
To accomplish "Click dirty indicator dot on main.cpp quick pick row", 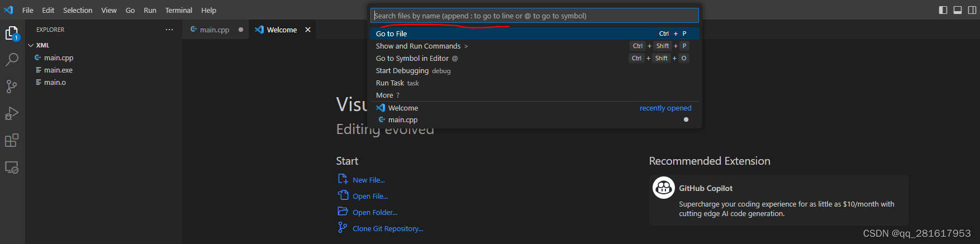I will (686, 119).
